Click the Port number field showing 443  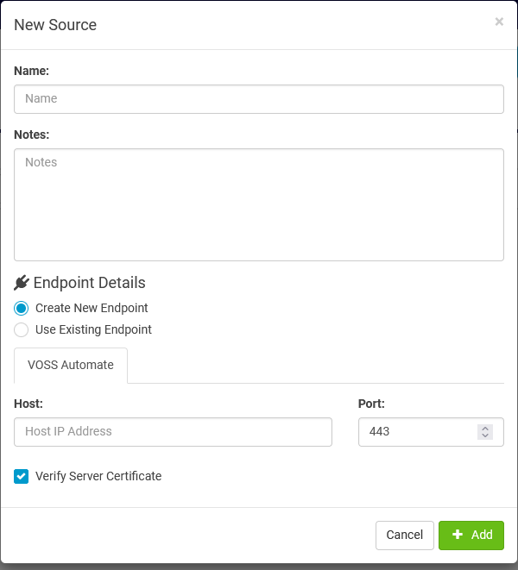[x=416, y=431]
